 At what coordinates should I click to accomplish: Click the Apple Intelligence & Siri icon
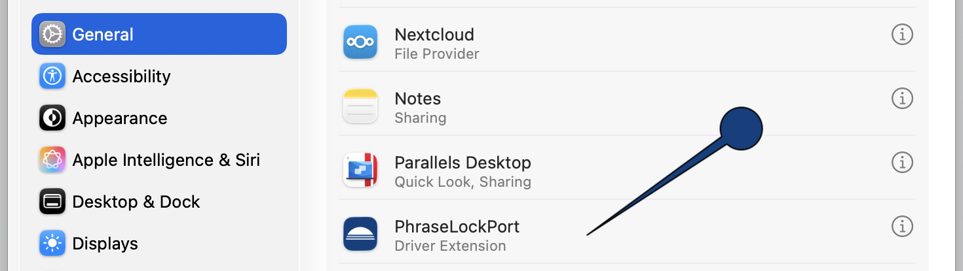tap(52, 159)
